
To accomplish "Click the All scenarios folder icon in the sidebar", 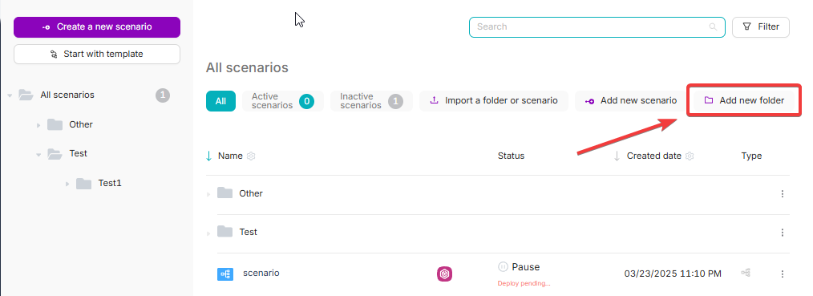I will coord(26,95).
